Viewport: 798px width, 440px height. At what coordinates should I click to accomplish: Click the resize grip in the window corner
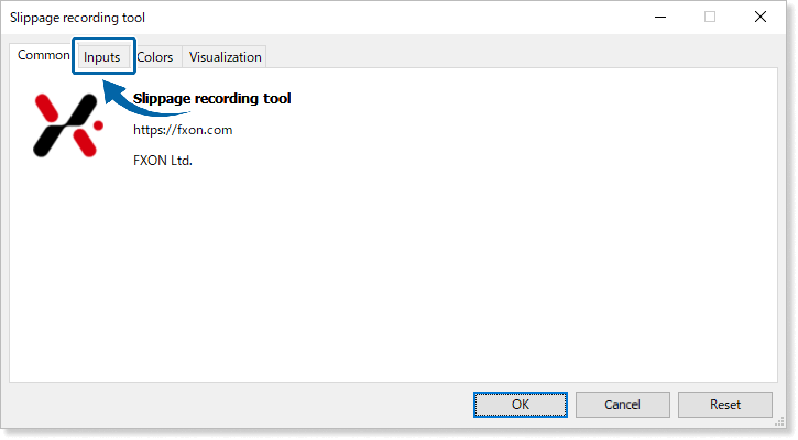(x=779, y=422)
